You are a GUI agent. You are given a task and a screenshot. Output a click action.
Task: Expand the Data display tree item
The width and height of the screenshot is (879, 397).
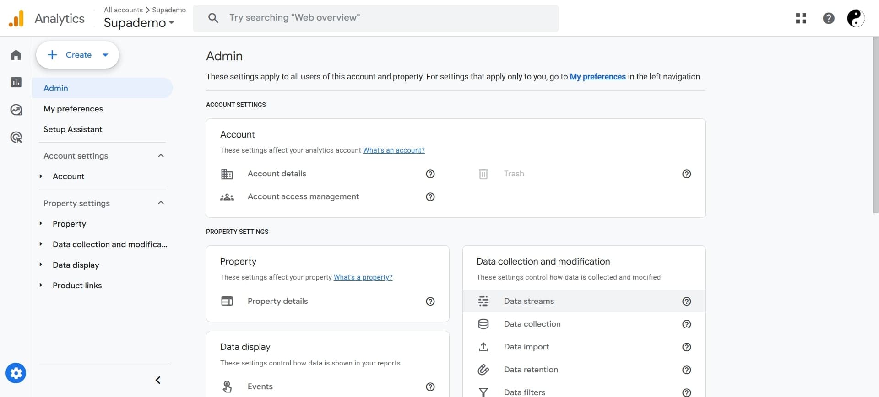coord(41,265)
